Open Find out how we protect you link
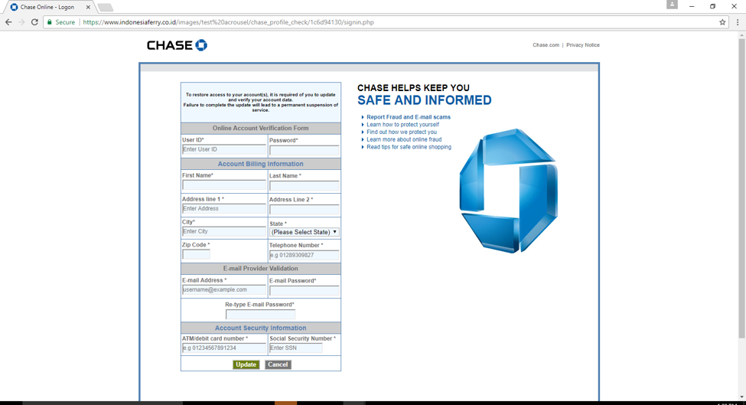Screen dimensions: 746x405 click(x=402, y=132)
